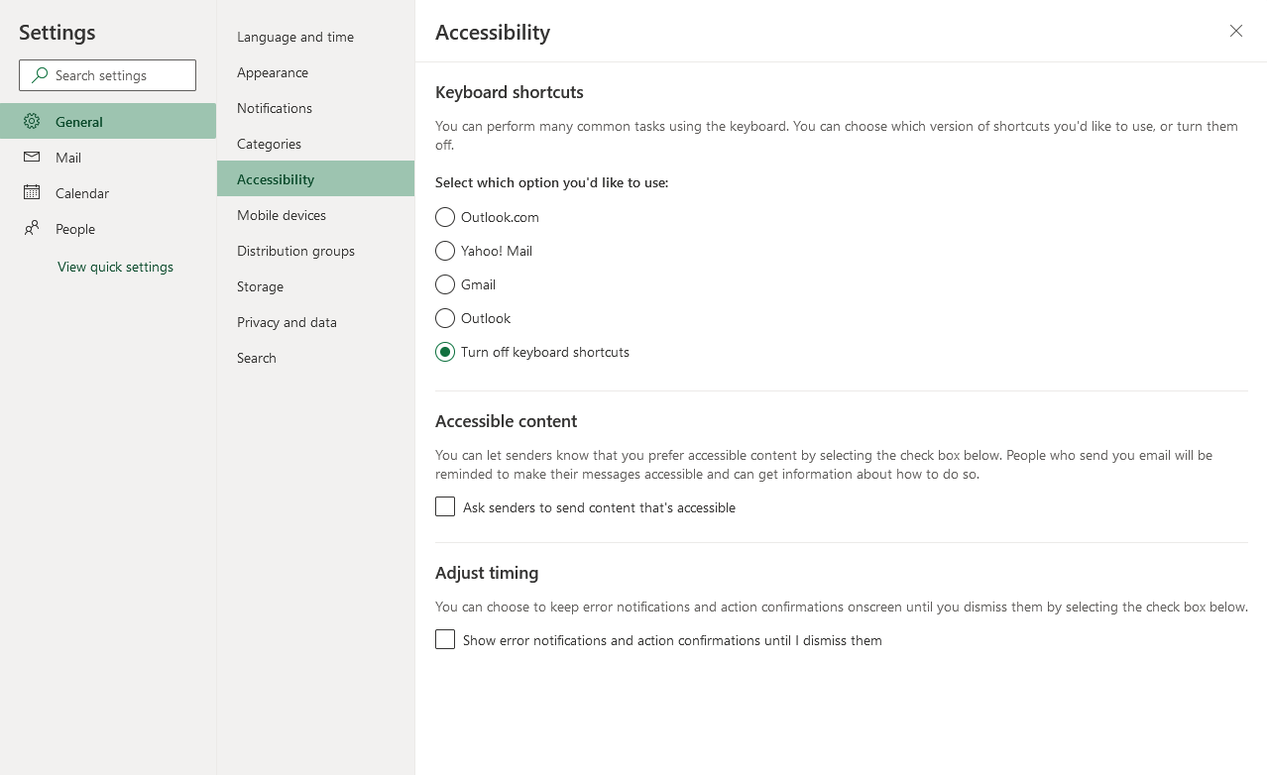Select the Outlook.com shortcuts radio button

click(445, 217)
